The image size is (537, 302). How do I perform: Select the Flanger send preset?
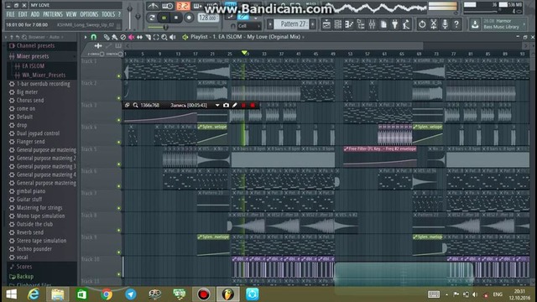tap(30, 142)
